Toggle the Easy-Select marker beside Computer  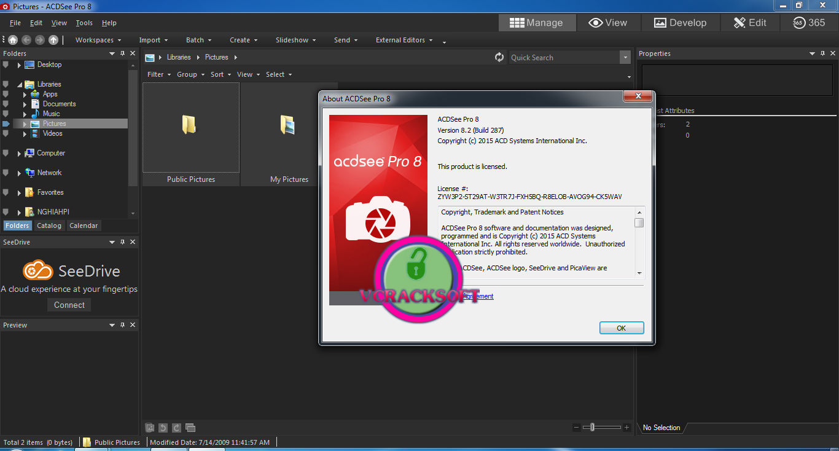click(x=6, y=153)
